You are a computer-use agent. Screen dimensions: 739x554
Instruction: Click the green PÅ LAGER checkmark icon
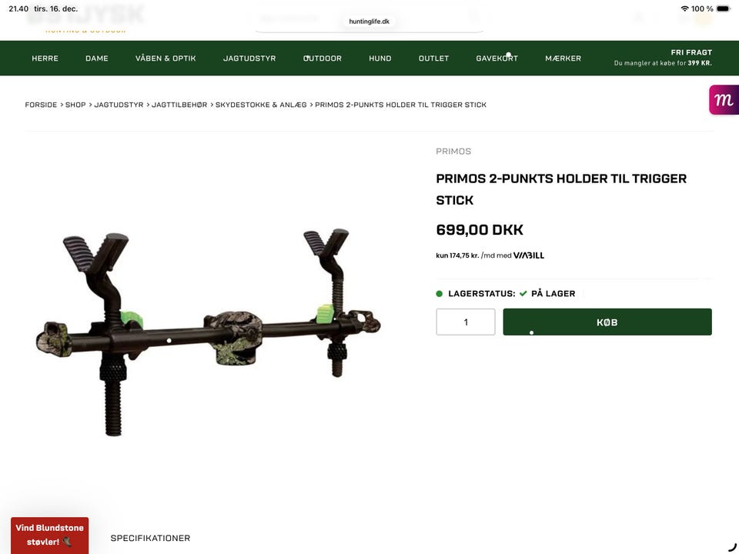coord(523,293)
